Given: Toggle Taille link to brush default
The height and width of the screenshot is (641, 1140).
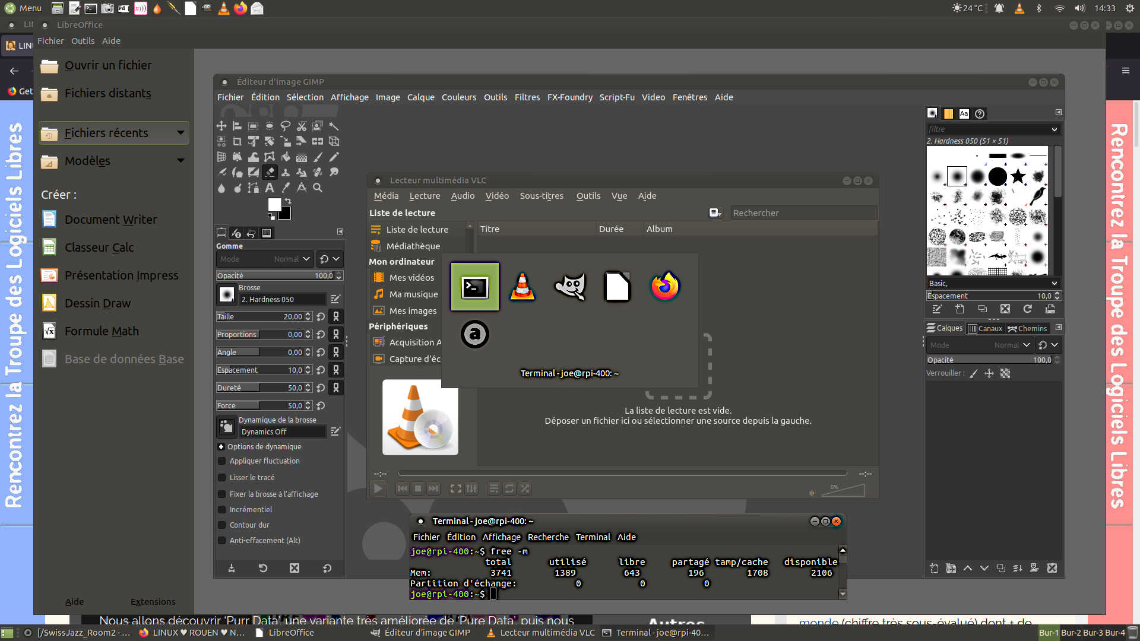Looking at the screenshot, I should [336, 317].
